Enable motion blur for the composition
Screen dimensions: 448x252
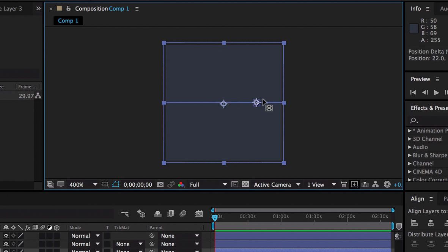(x=183, y=214)
